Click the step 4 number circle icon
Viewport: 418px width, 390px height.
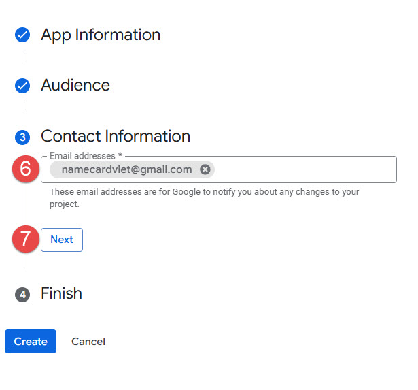(22, 295)
